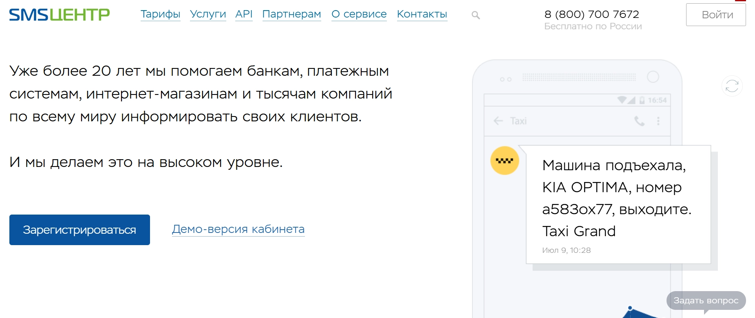Open site search with the magnifier icon
The image size is (755, 318).
(x=475, y=15)
